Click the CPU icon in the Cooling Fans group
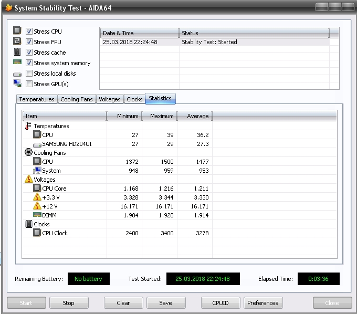The width and height of the screenshot is (357, 314). point(37,161)
